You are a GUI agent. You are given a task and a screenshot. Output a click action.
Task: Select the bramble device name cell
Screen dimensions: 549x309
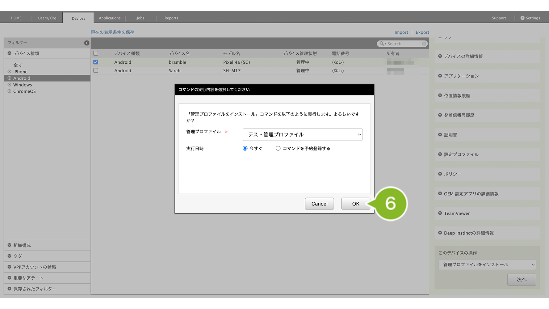178,62
